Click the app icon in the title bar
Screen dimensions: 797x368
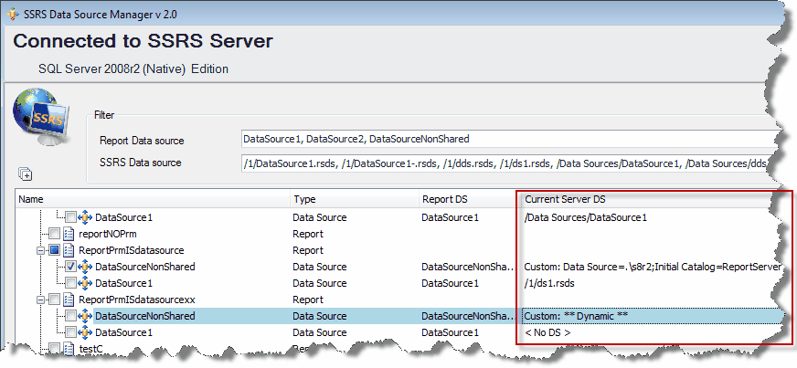coord(12,15)
